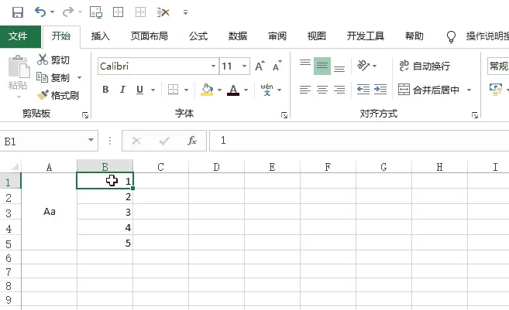
Task: Select column C header
Action: point(160,167)
